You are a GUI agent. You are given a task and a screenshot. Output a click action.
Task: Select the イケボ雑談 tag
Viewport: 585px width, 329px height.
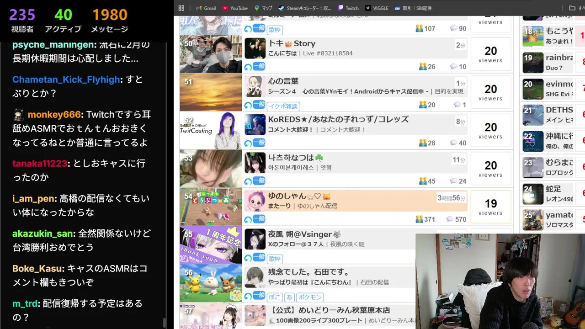tap(283, 106)
